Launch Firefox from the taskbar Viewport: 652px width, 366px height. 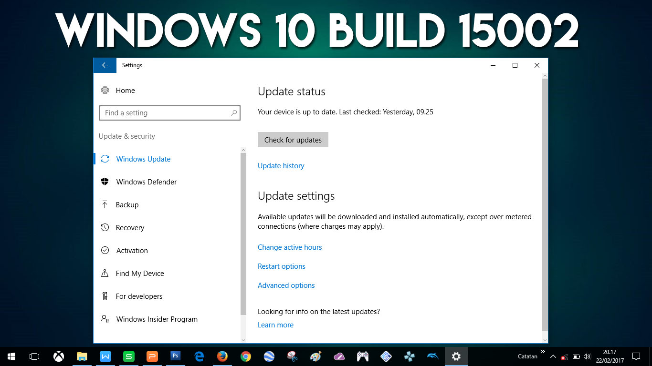pos(222,356)
